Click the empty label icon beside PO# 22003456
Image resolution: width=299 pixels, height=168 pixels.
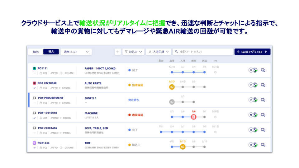tap(35, 128)
